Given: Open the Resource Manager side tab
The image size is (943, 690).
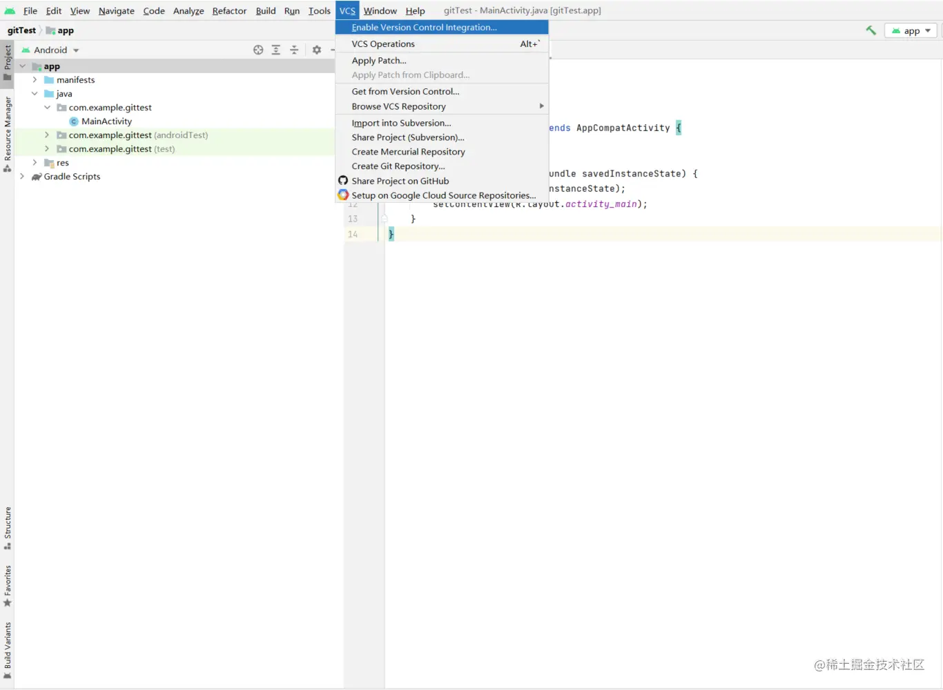Looking at the screenshot, I should point(8,134).
